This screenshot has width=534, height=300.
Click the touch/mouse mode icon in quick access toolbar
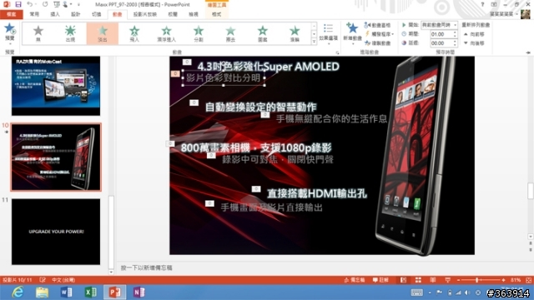65,4
